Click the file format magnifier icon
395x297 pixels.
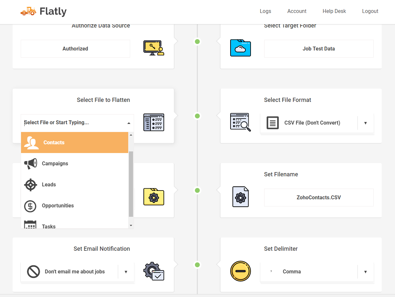point(240,122)
